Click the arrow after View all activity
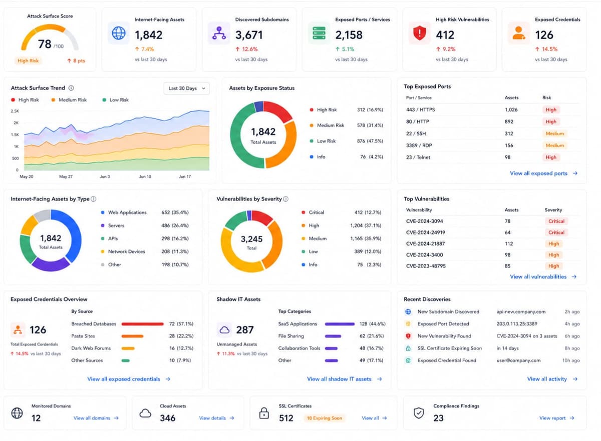The image size is (601, 441). pos(575,379)
